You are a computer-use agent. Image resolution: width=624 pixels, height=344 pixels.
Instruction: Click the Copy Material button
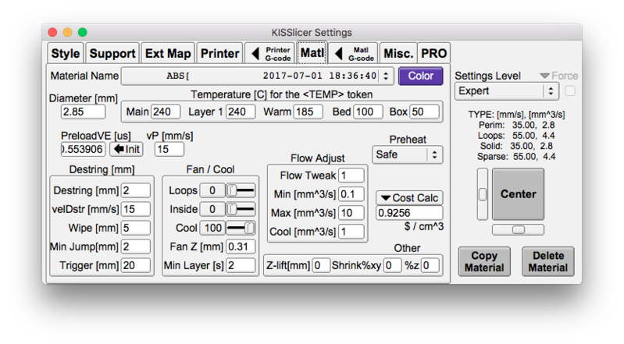(x=484, y=261)
